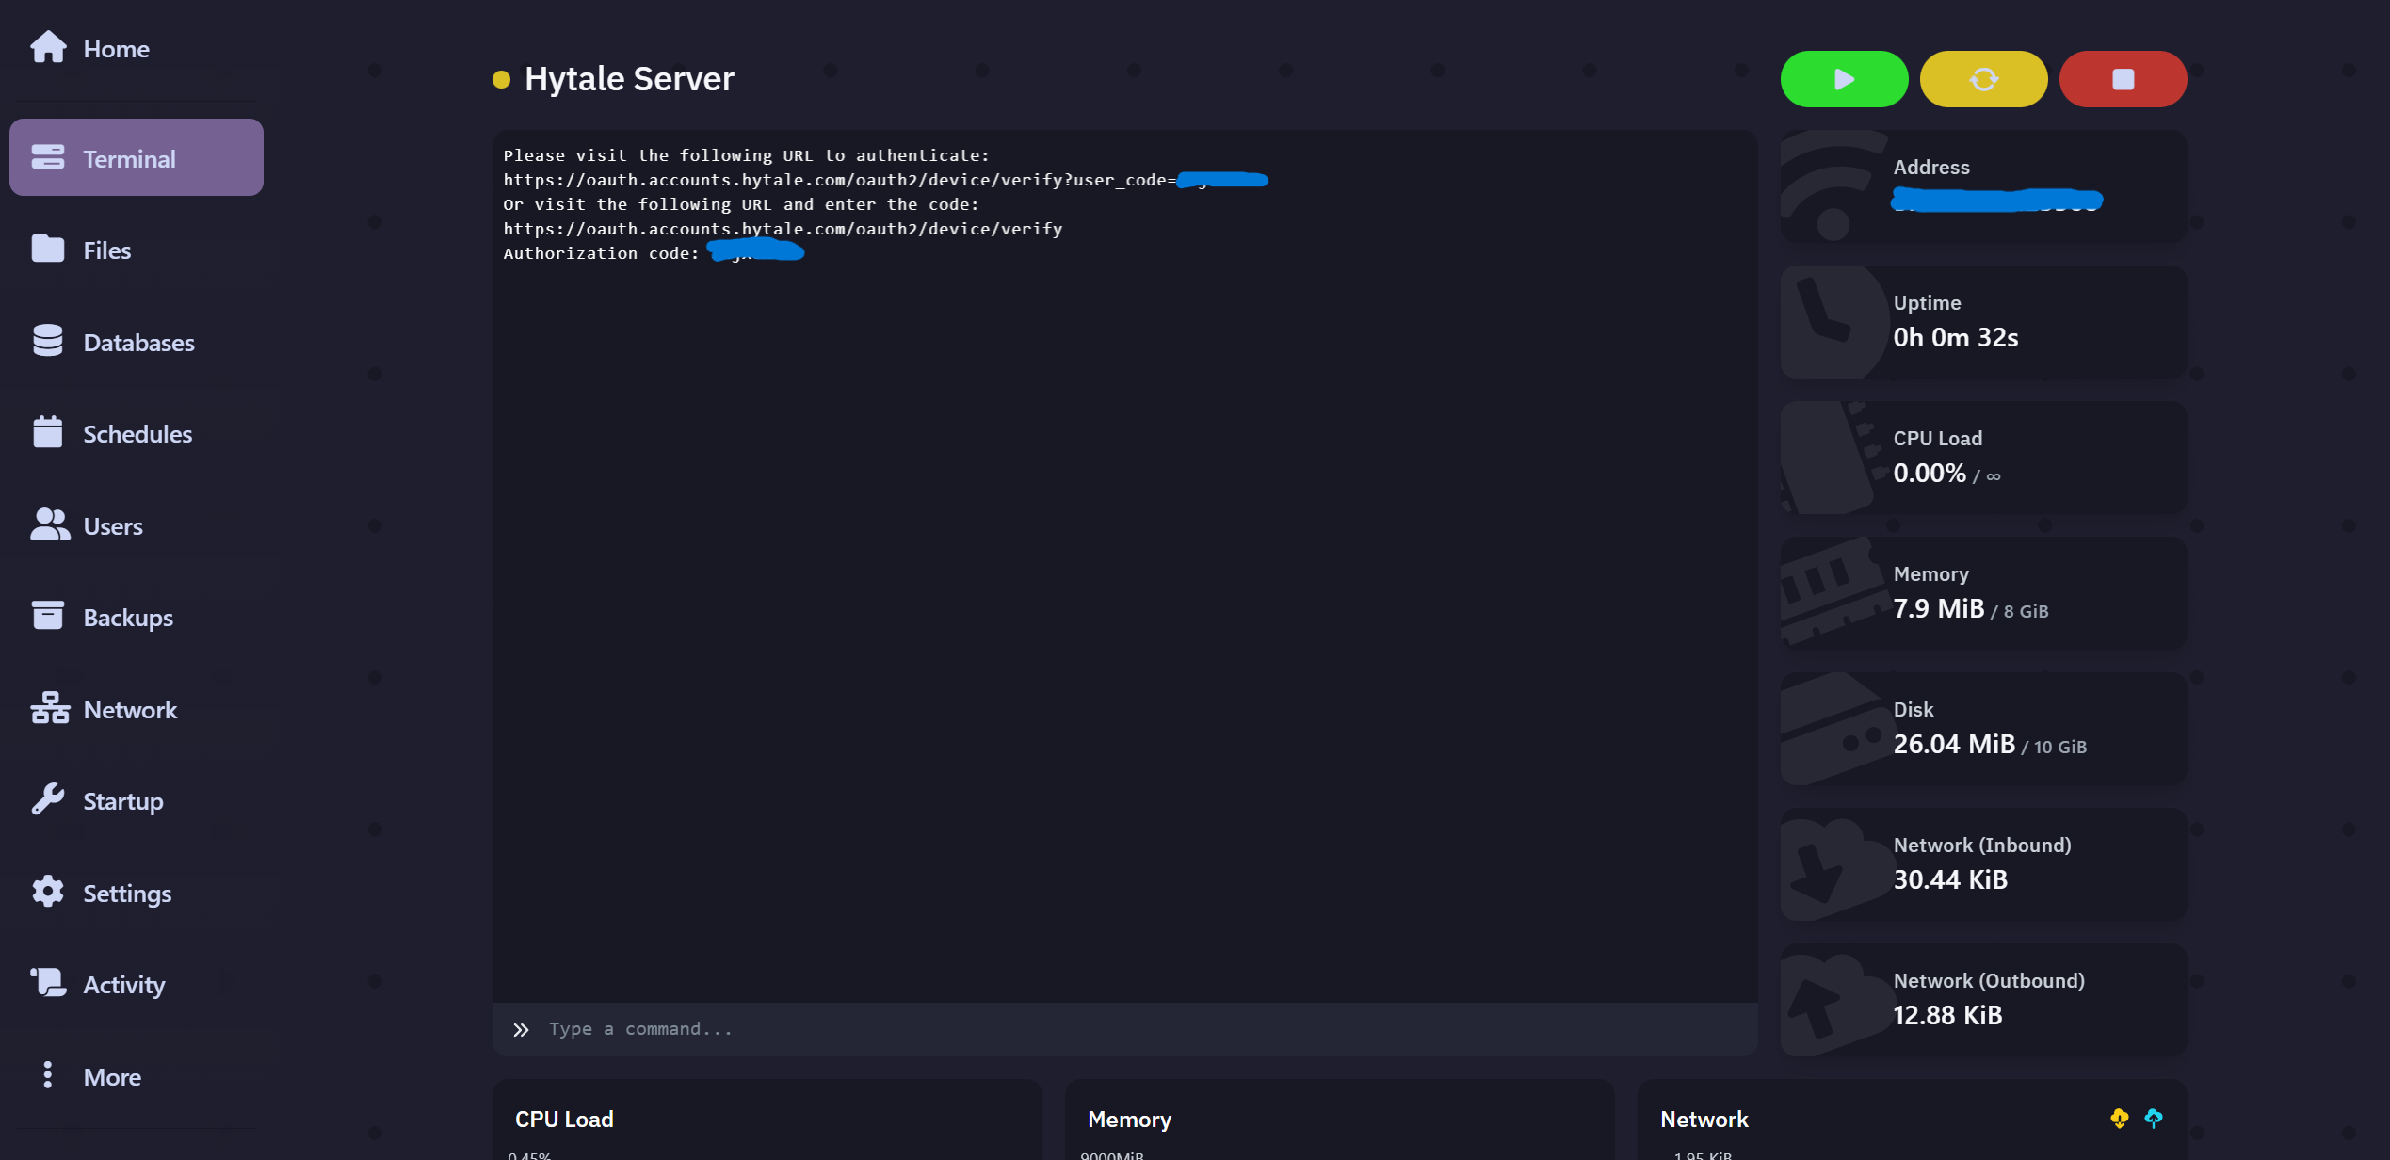Click the yellow download icon in Network chart
This screenshot has width=2390, height=1160.
[x=2119, y=1118]
